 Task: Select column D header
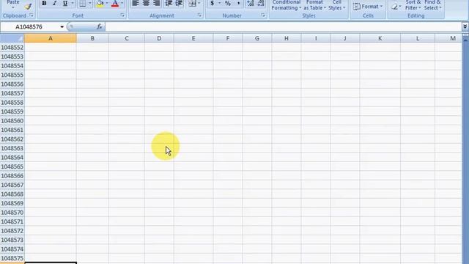[159, 38]
